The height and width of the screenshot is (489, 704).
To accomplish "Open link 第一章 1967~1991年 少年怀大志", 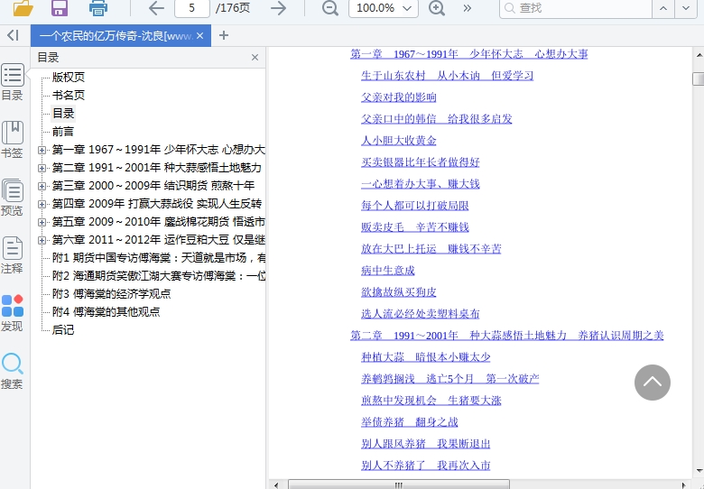I will (468, 54).
